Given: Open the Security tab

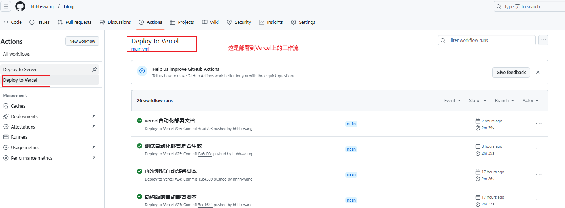Looking at the screenshot, I should pyautogui.click(x=239, y=22).
